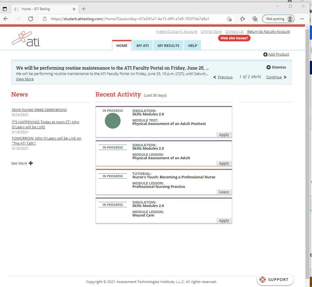Open the MY ATI tab

[x=143, y=45]
